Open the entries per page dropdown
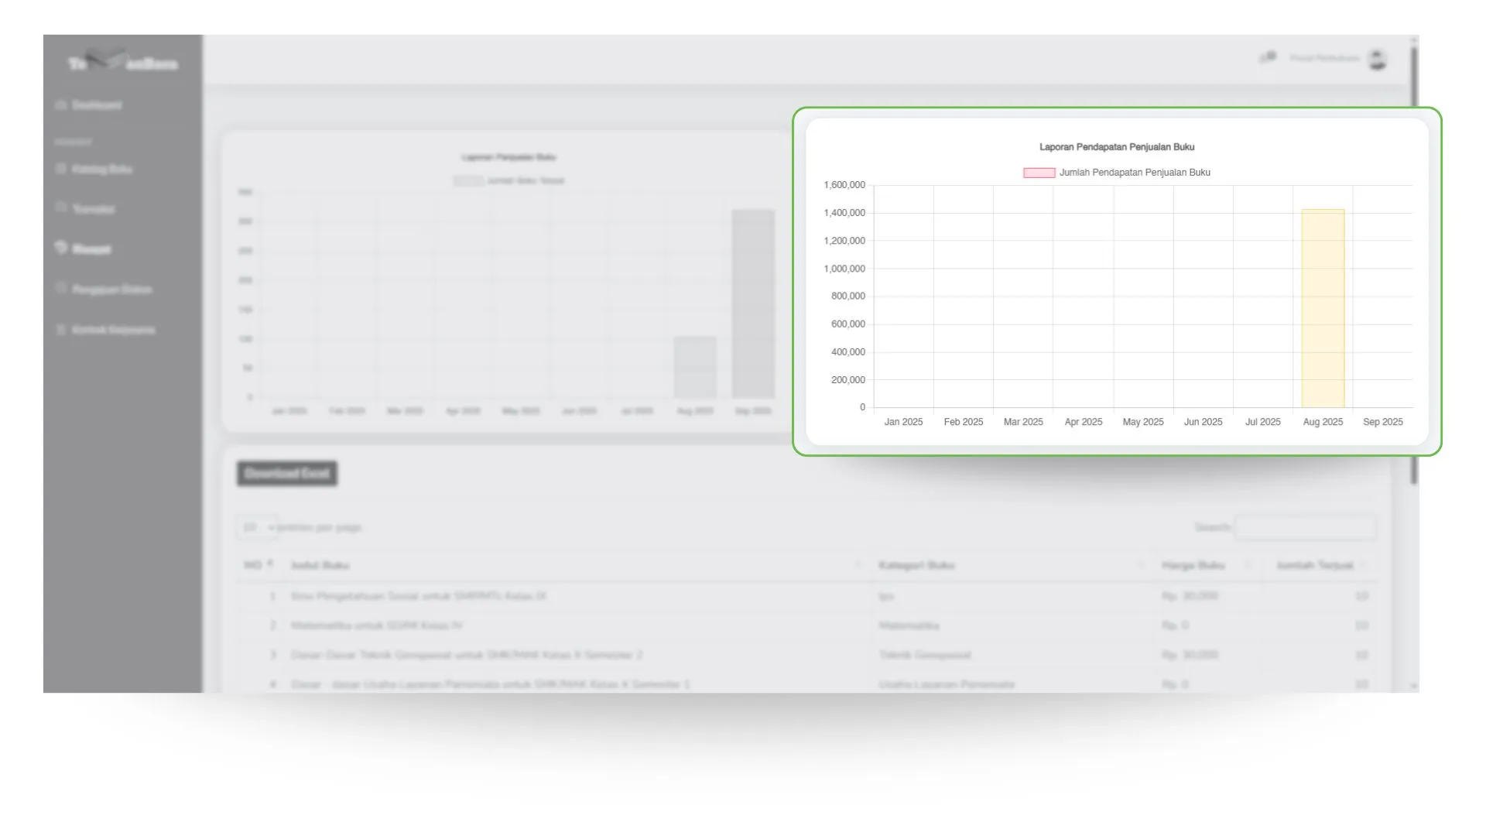Screen dimensions: 1486x836 coord(256,528)
